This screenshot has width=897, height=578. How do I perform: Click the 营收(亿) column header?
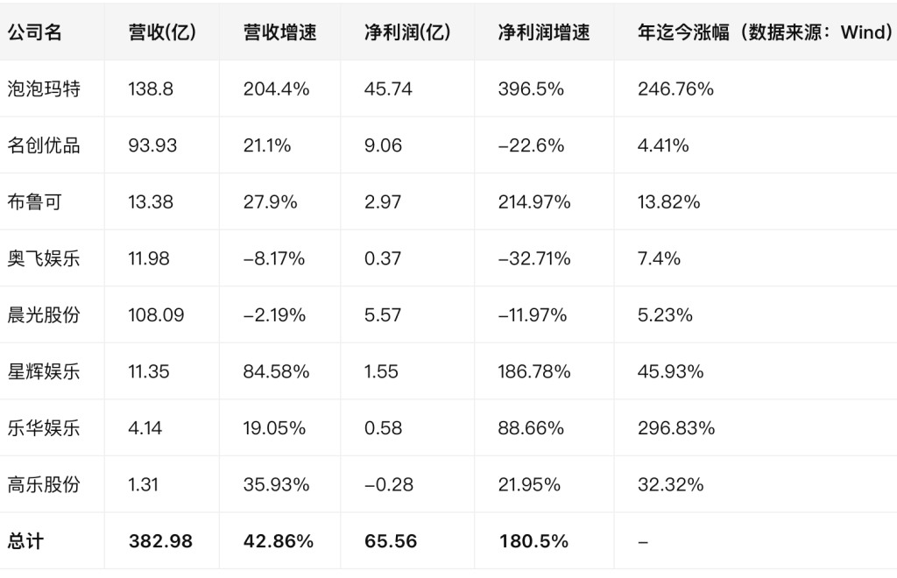coord(162,32)
